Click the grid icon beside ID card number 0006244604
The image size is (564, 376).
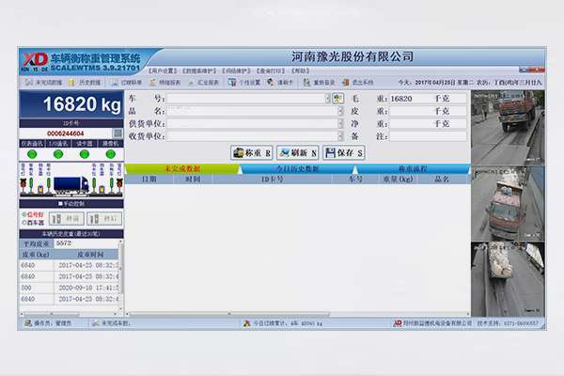pos(117,133)
